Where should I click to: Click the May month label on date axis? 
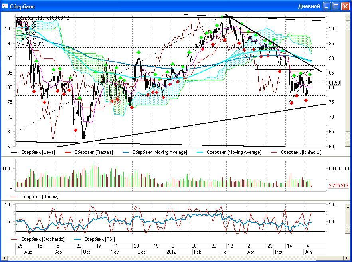(279, 252)
